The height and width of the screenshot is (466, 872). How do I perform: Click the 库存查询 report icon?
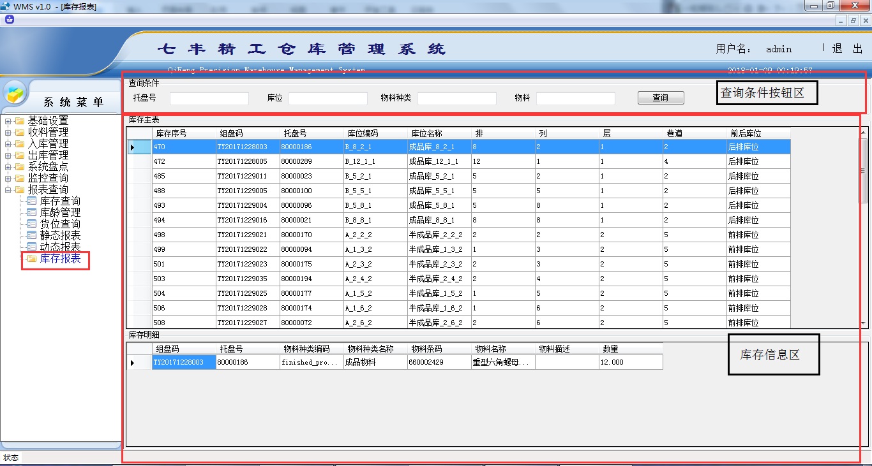pyautogui.click(x=32, y=201)
